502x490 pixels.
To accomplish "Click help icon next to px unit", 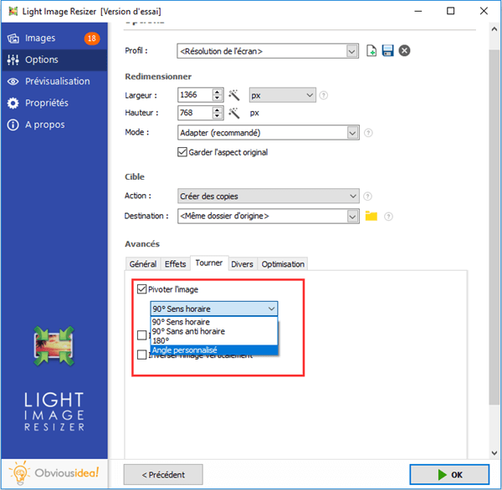I will coord(324,95).
